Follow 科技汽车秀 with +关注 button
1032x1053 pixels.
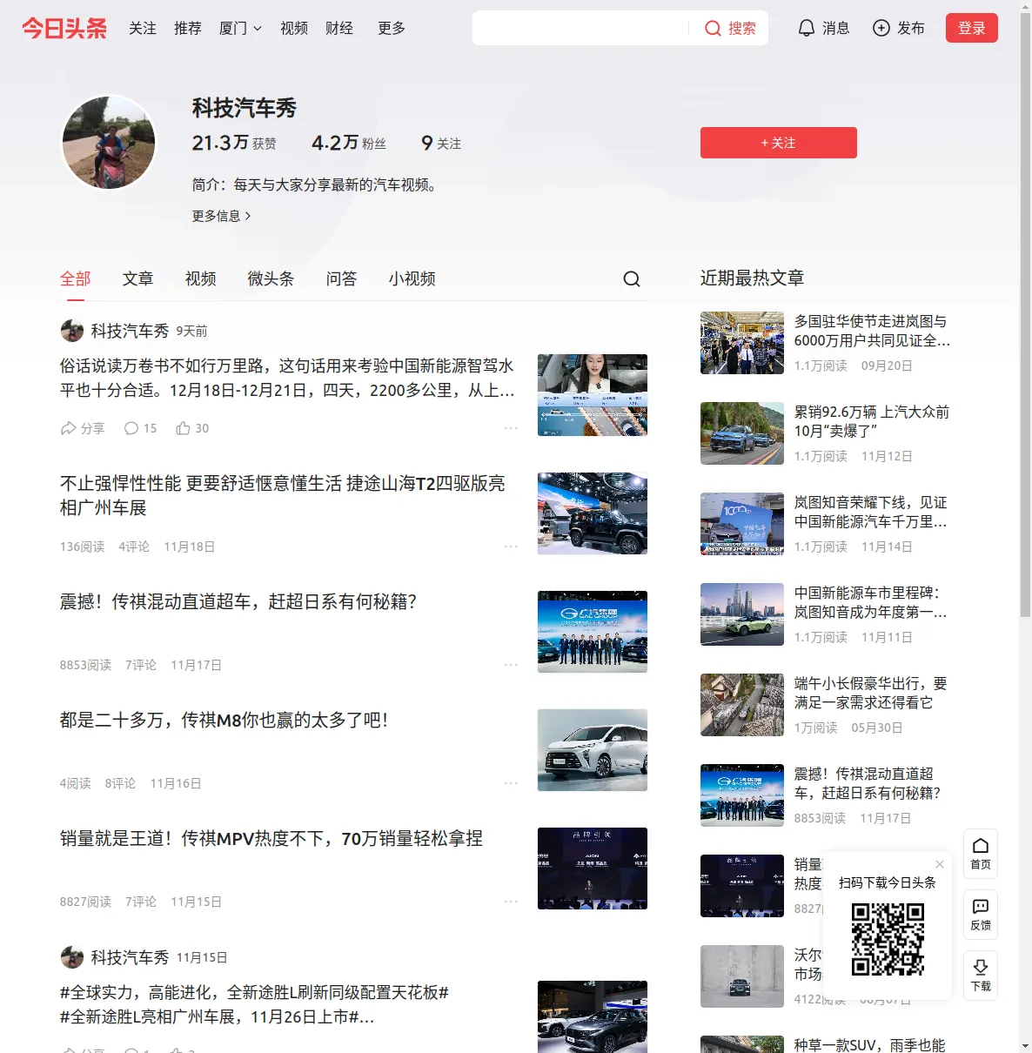779,143
